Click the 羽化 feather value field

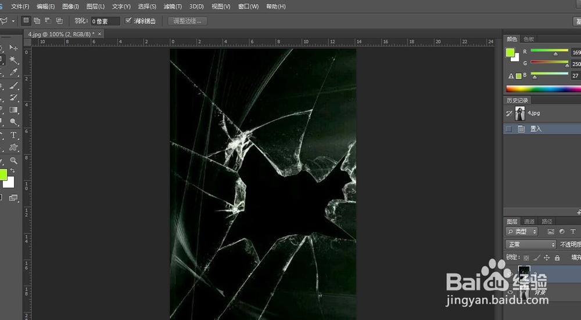tap(106, 21)
